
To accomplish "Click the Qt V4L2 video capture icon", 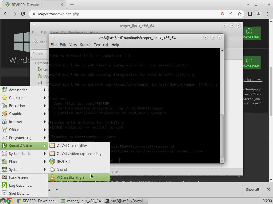I will tap(52, 154).
